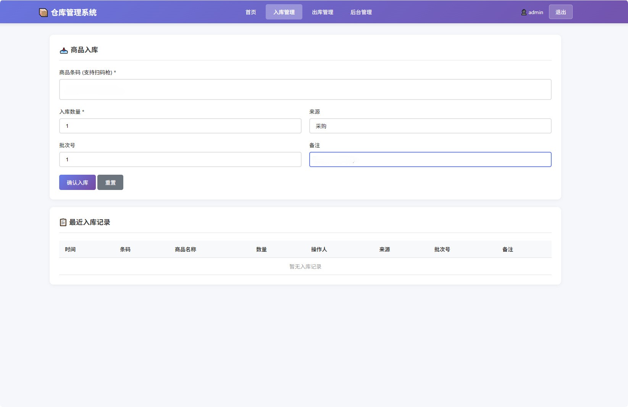Open the 首页 navigation item

click(251, 12)
